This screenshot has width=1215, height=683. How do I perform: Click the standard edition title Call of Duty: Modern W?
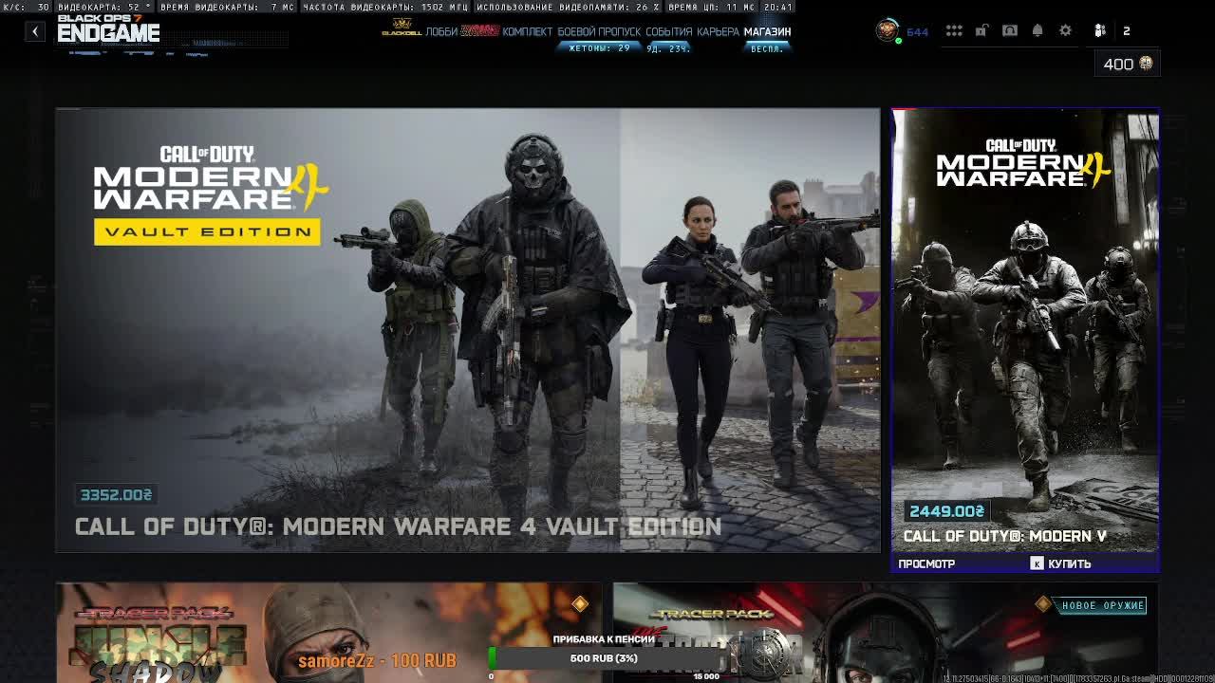coord(1004,536)
